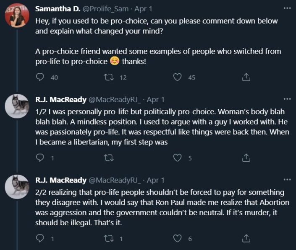Retweet MacReady's 2/2 tweet
Viewport: 296px width, 250px height.
[x=109, y=238]
